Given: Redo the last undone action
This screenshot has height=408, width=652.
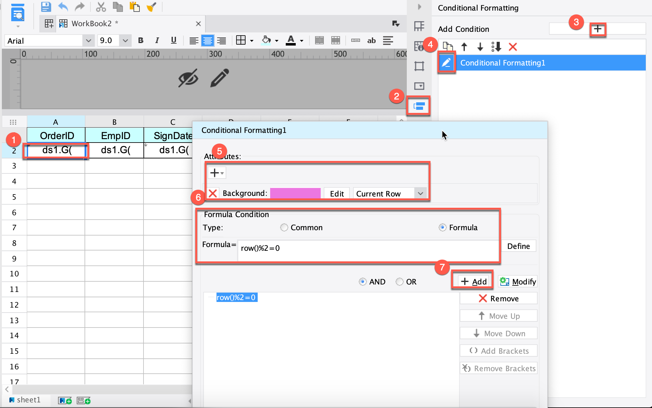Looking at the screenshot, I should click(x=80, y=7).
